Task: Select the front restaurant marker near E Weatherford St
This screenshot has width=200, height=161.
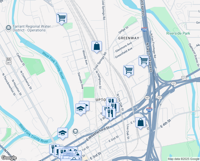Action: pos(110,114)
